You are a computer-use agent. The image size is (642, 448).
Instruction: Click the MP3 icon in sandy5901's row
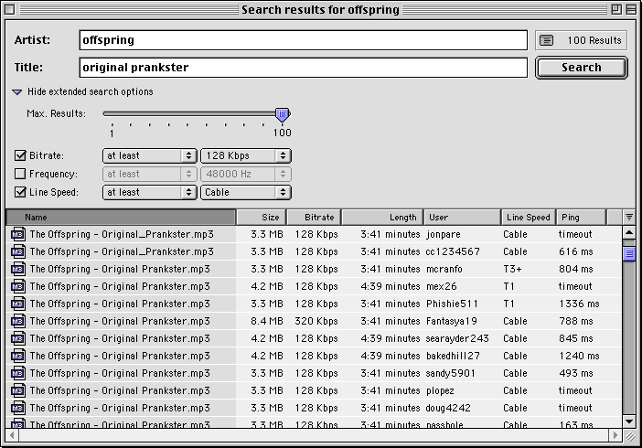coord(18,373)
